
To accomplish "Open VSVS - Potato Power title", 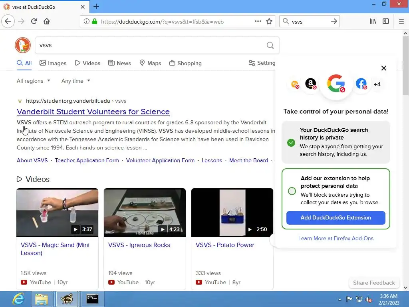I will [x=225, y=245].
